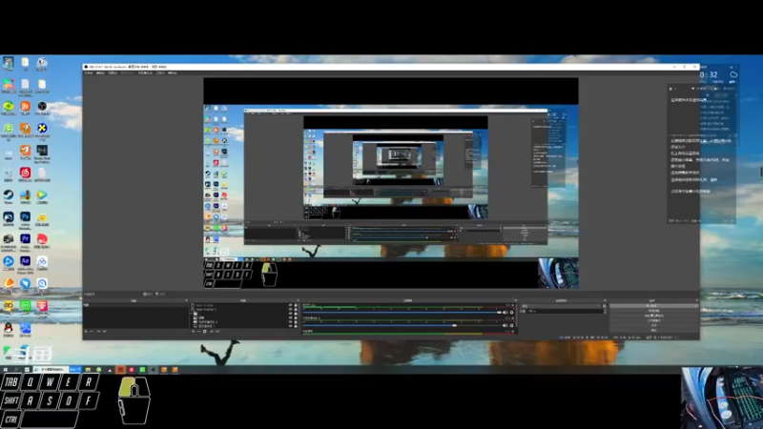
Task: Open source properties via the Sources gear icon
Action: point(205,331)
